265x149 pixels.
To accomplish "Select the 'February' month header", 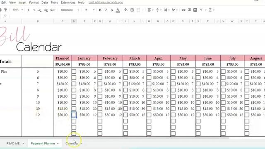I will coord(110,58).
